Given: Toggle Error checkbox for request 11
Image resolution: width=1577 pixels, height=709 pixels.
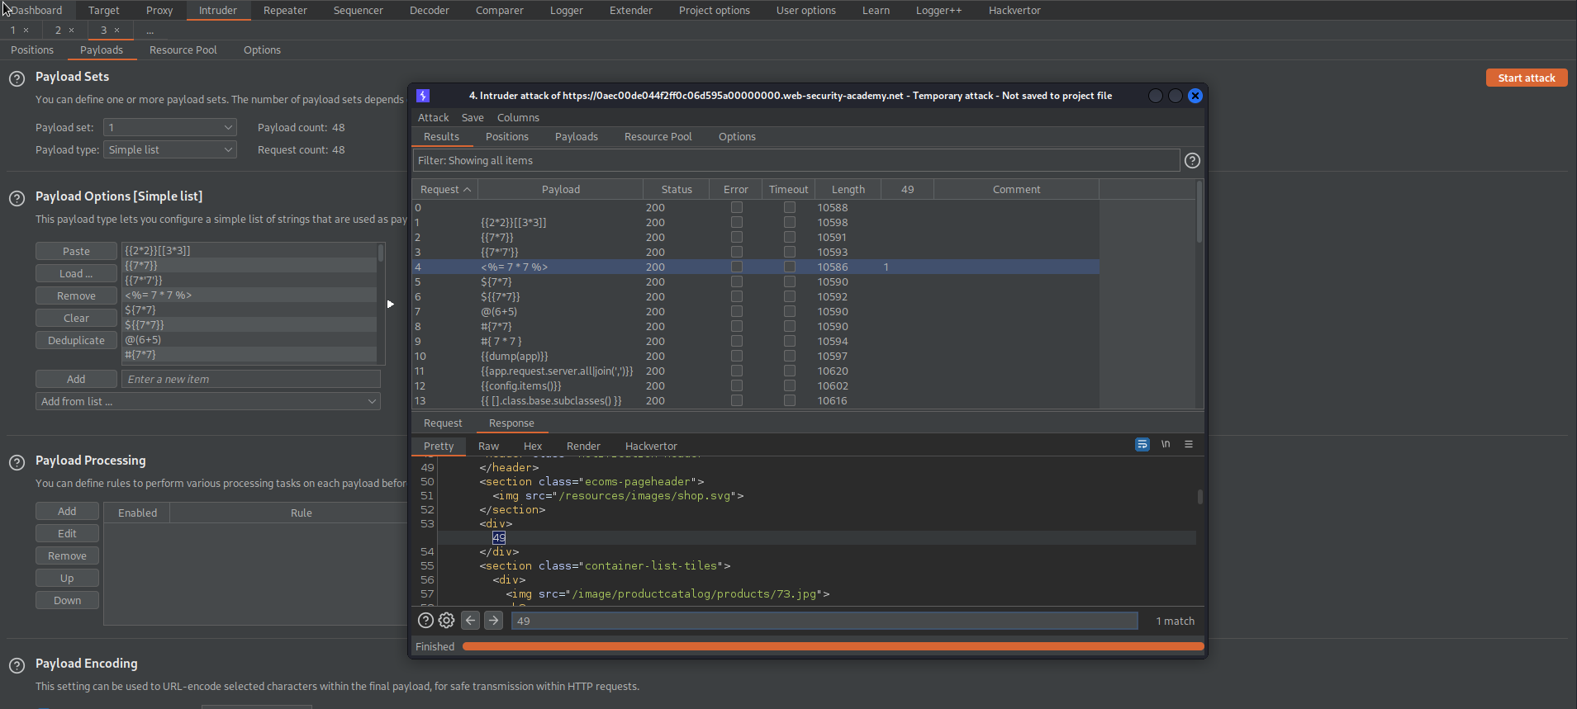Looking at the screenshot, I should click(737, 371).
